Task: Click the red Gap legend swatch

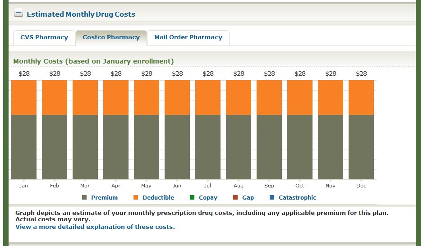Action: click(235, 198)
